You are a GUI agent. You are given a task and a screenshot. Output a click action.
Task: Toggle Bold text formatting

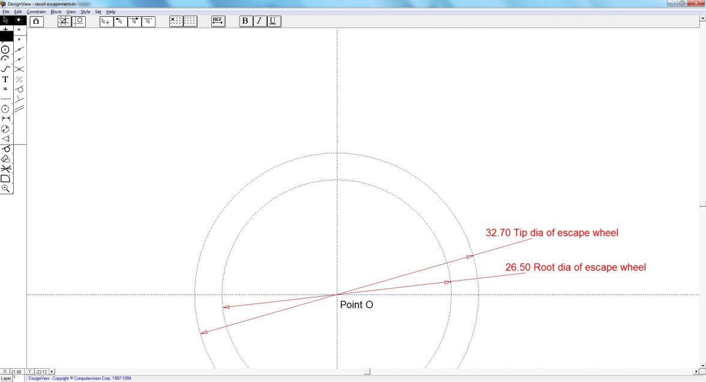click(245, 21)
